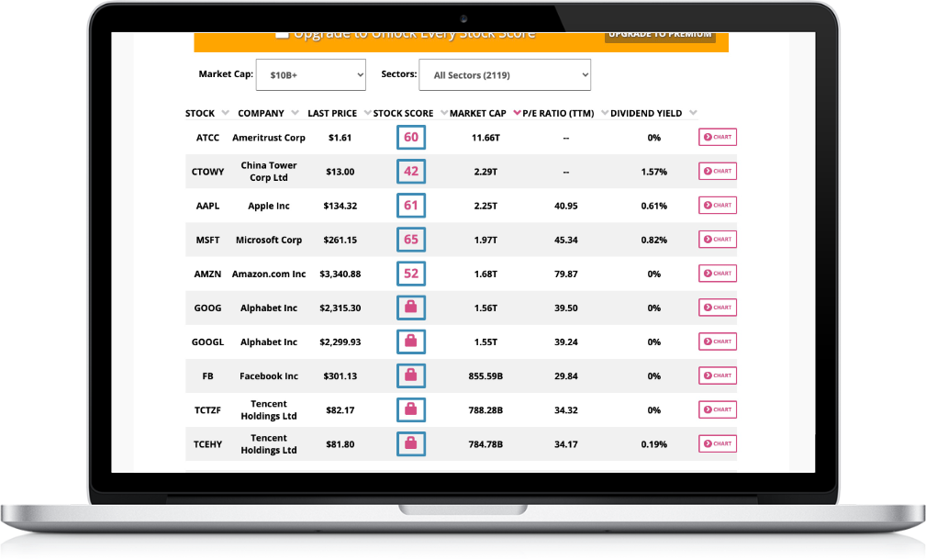This screenshot has height=560, width=926.
Task: Open the Sectors dropdown
Action: pos(504,75)
